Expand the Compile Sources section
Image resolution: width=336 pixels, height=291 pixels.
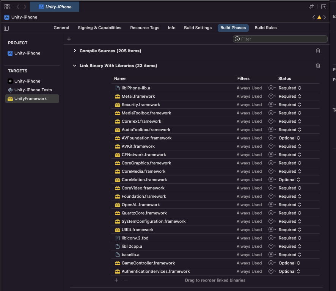coord(75,50)
